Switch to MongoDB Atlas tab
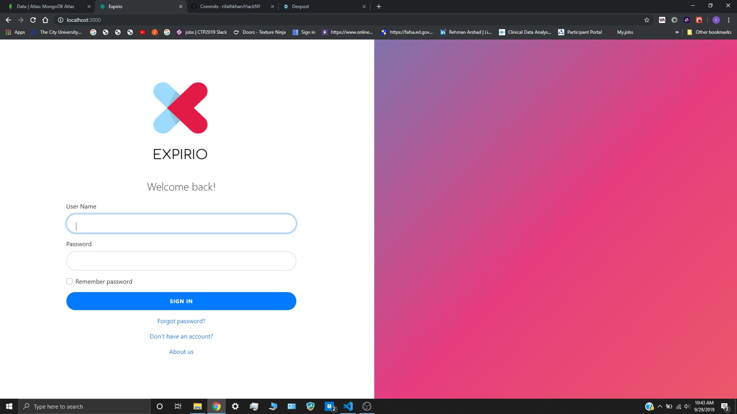737x414 pixels. [x=46, y=7]
